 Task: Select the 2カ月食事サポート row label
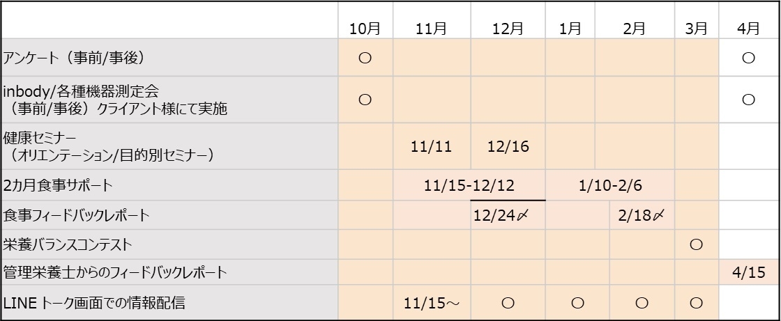tap(58, 185)
